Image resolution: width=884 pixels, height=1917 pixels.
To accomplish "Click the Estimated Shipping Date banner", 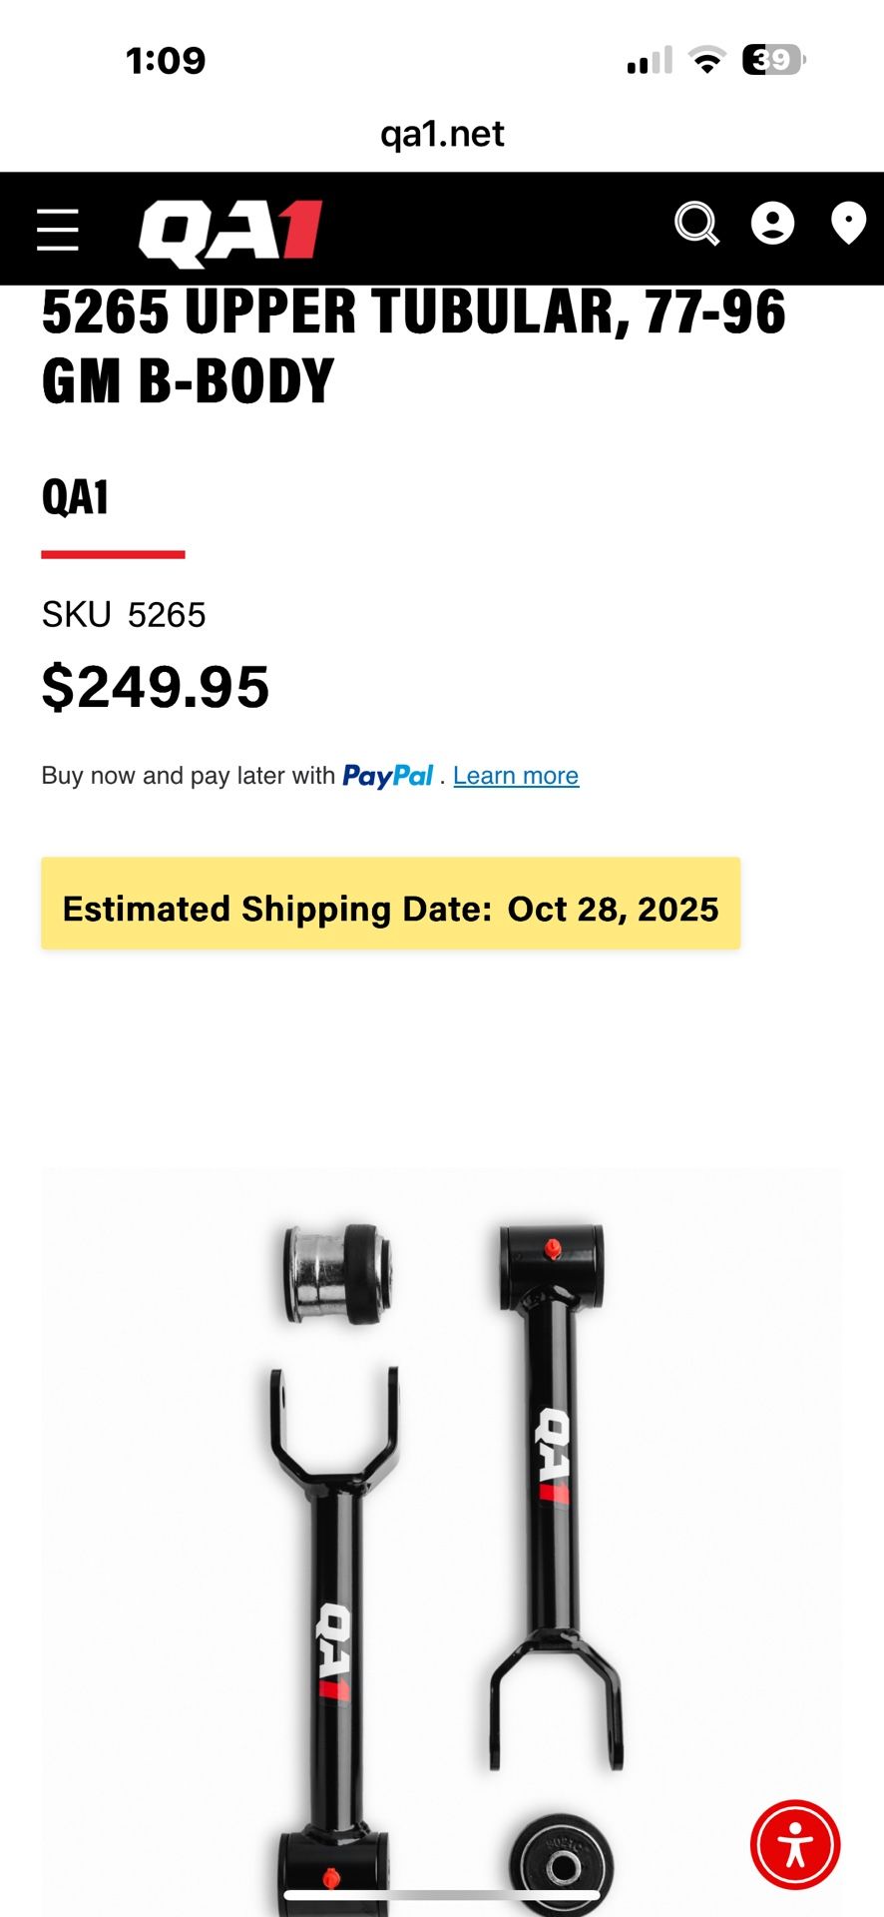I will pyautogui.click(x=390, y=904).
